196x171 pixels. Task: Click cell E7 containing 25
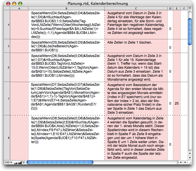coord(177,103)
